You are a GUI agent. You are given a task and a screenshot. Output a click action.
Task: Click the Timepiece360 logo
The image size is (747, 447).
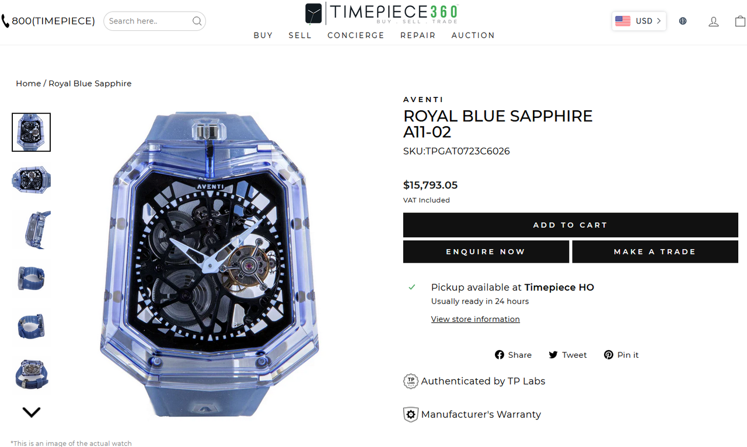tap(382, 13)
